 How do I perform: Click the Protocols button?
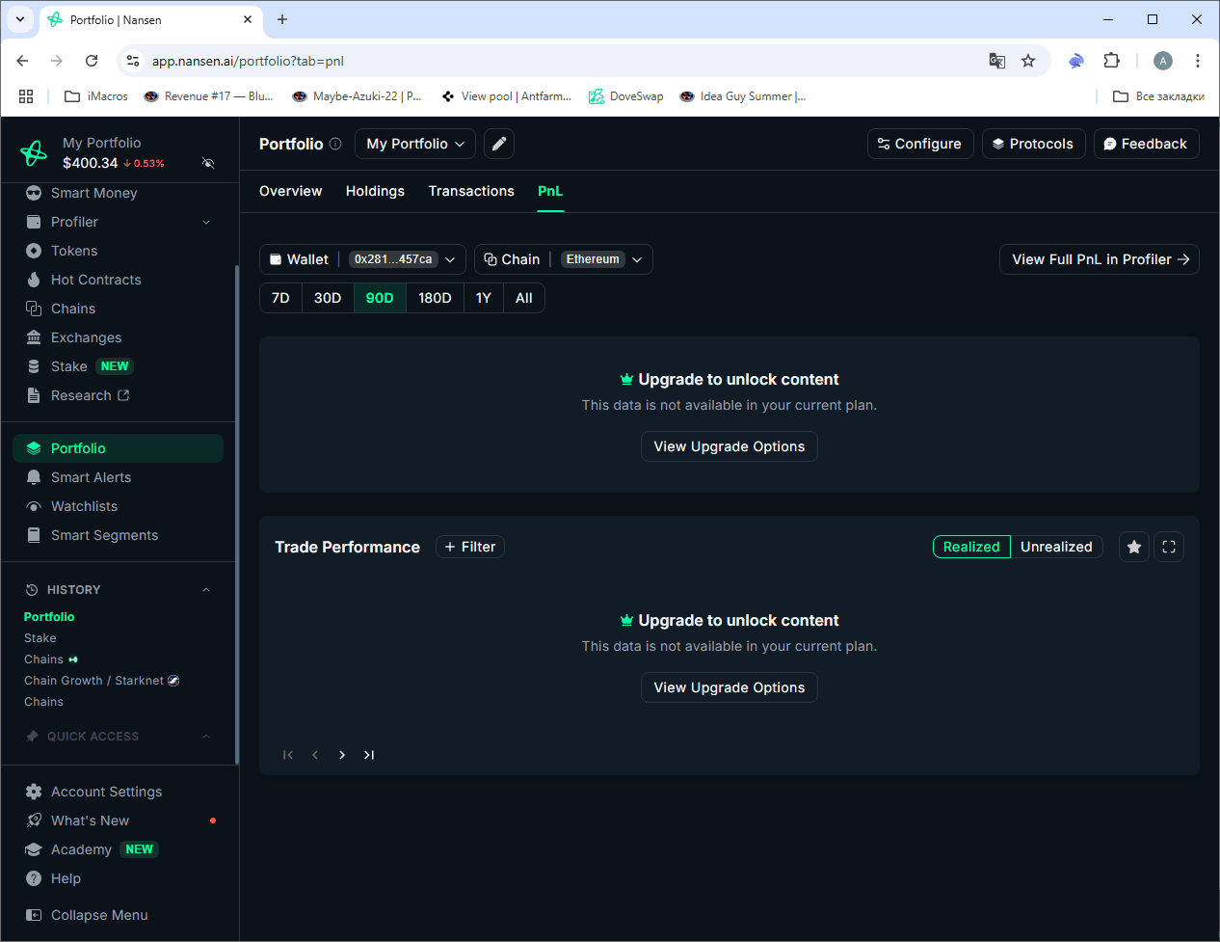click(1034, 144)
